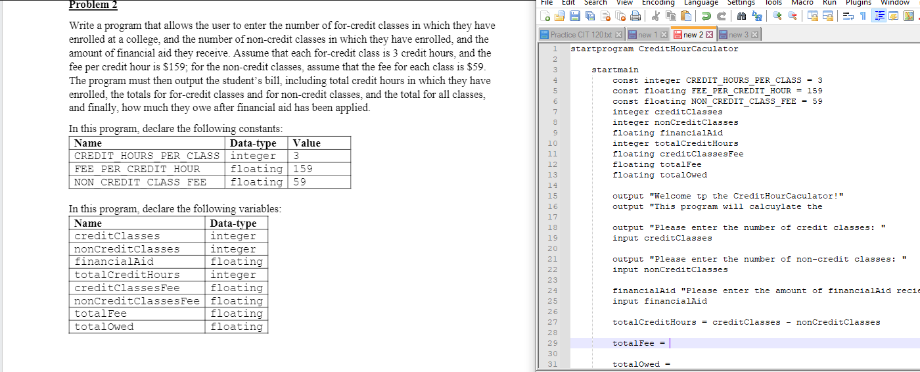The height and width of the screenshot is (372, 920).
Task: Place cursor on 'totalFee =' line
Action: (x=639, y=343)
